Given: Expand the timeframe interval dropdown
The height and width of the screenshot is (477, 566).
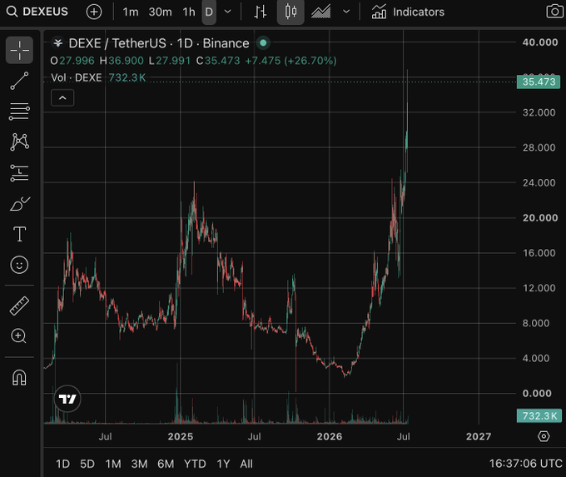Looking at the screenshot, I should pos(228,12).
